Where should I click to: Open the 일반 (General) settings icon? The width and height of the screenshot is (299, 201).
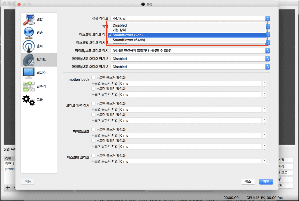point(29,19)
